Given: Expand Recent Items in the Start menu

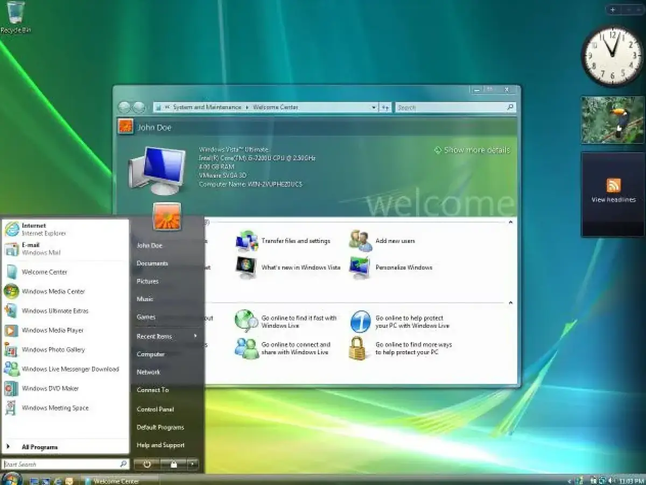Looking at the screenshot, I should 154,336.
